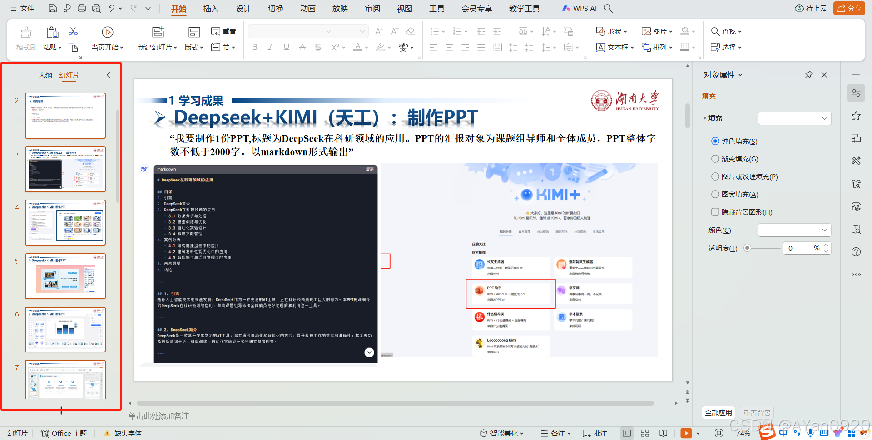This screenshot has width=872, height=440.
Task: Open the 插入 ribbon tab
Action: [211, 9]
